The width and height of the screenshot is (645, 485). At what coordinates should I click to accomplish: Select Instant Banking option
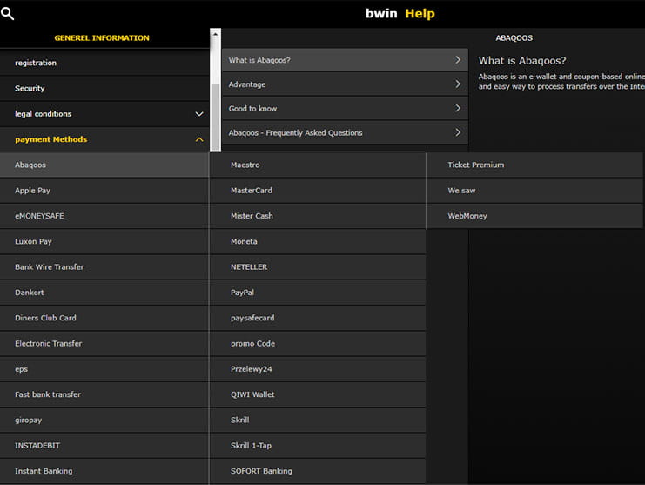[x=104, y=471]
